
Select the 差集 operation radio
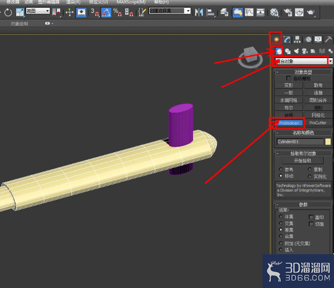pyautogui.click(x=281, y=229)
